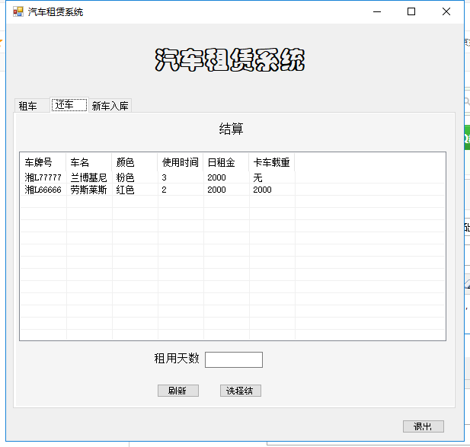
Task: Sort by 使用时间 column header
Action: point(180,162)
